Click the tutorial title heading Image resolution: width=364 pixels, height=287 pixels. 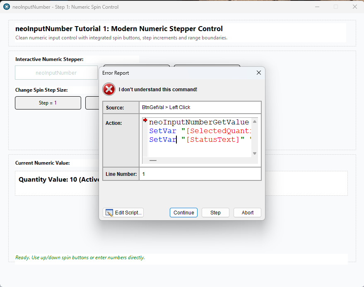click(x=119, y=29)
